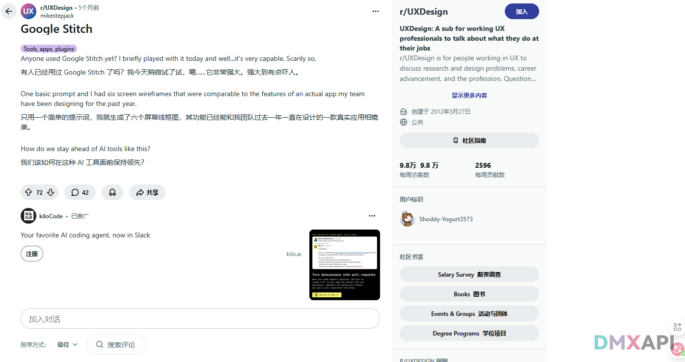Click the translation icon at bottom right
The image size is (685, 362).
(678, 349)
